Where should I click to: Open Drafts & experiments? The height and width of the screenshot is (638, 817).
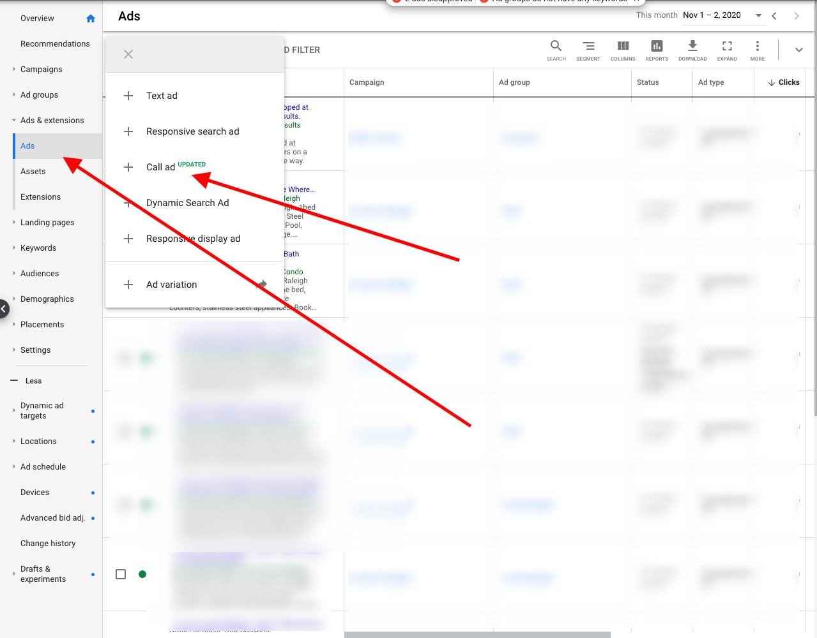point(43,574)
